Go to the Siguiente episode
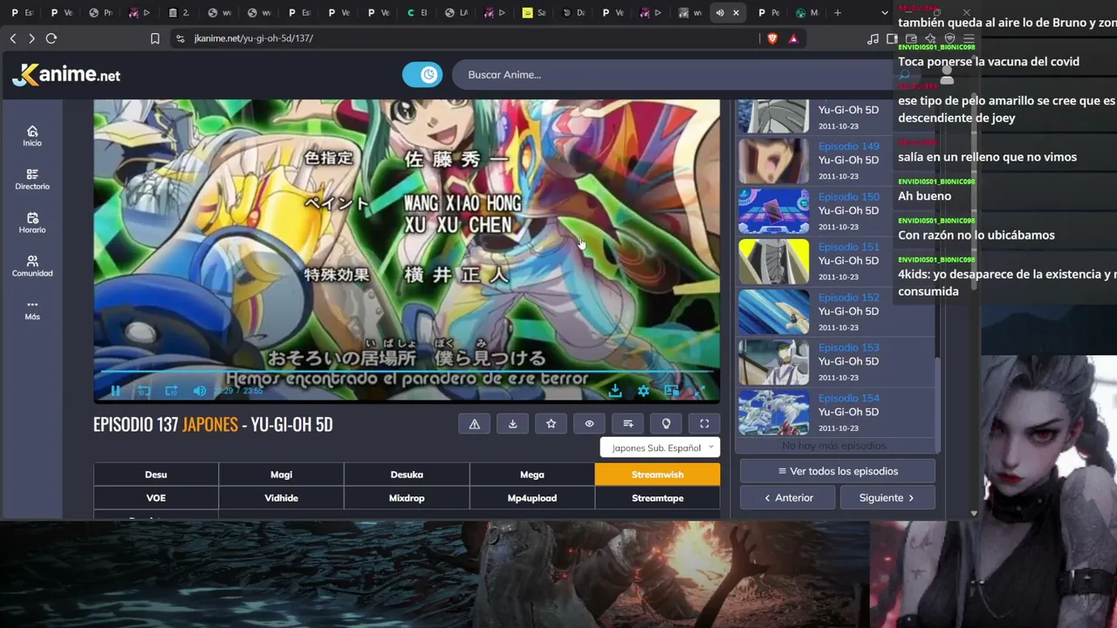 tap(887, 498)
